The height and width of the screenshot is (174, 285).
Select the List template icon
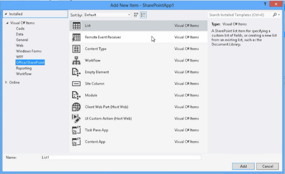76,26
